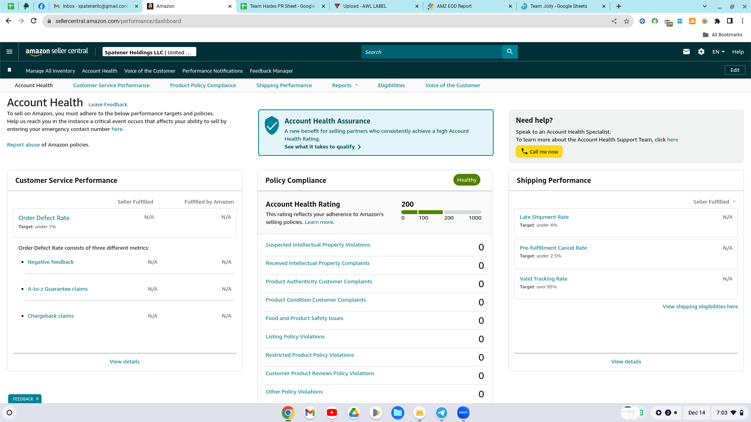Open the Seller Central hamburger menu
Image resolution: width=751 pixels, height=422 pixels.
[x=9, y=52]
